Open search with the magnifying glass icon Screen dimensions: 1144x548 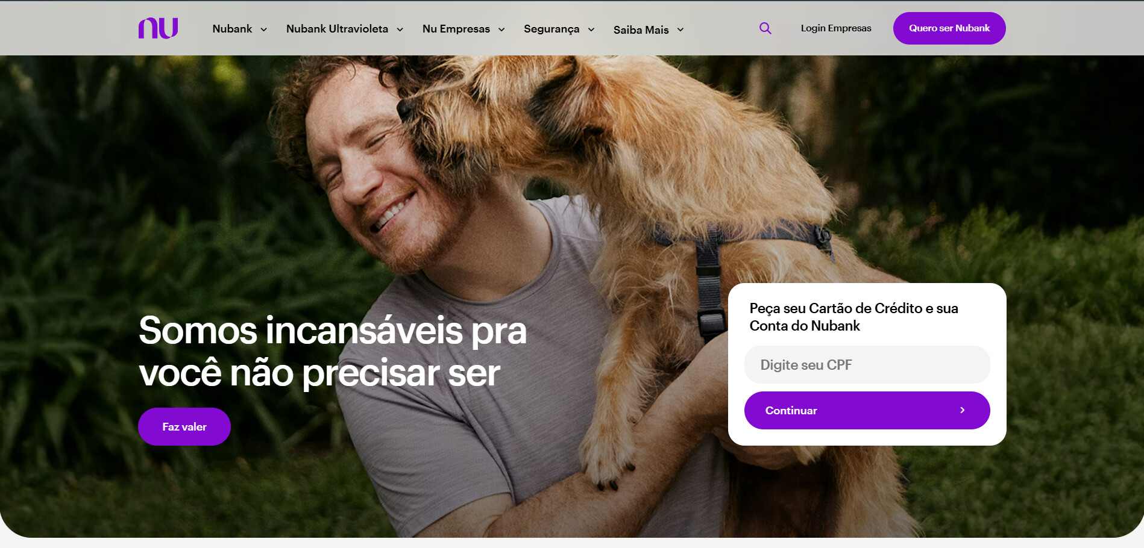coord(765,28)
